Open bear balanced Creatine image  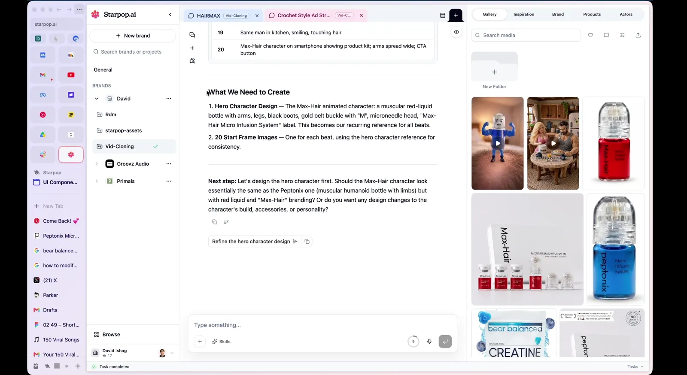(x=514, y=333)
